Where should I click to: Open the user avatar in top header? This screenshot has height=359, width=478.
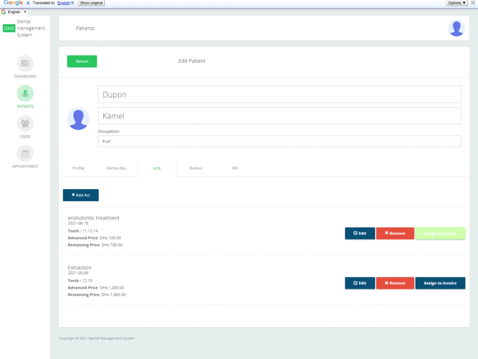click(456, 28)
